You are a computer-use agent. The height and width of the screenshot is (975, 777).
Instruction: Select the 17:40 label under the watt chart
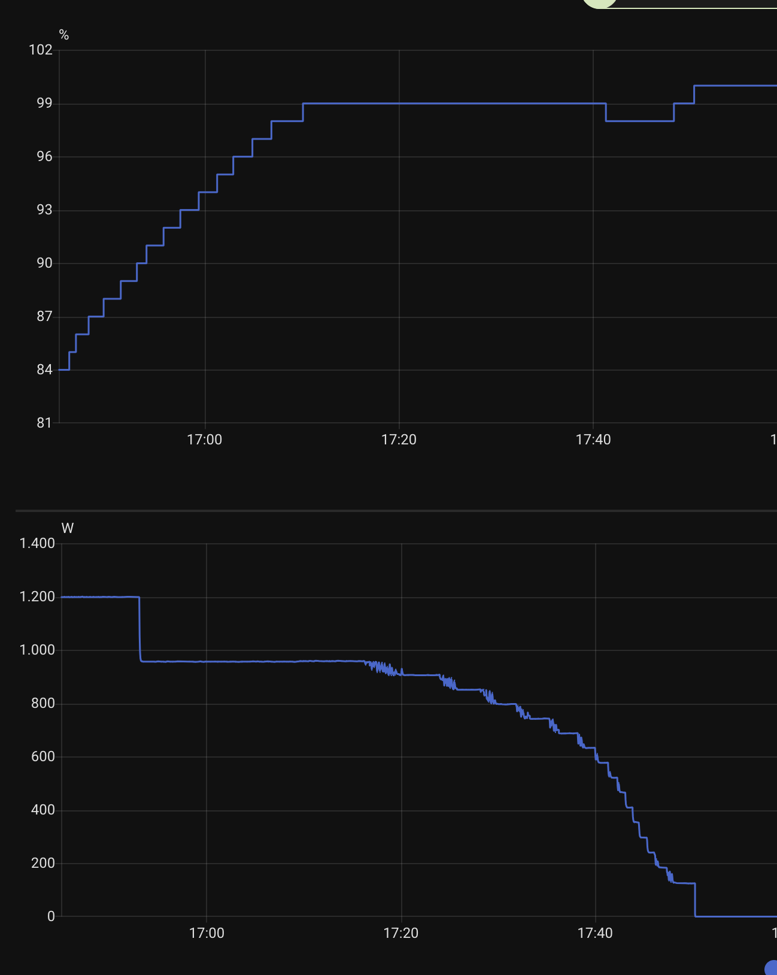pos(595,933)
